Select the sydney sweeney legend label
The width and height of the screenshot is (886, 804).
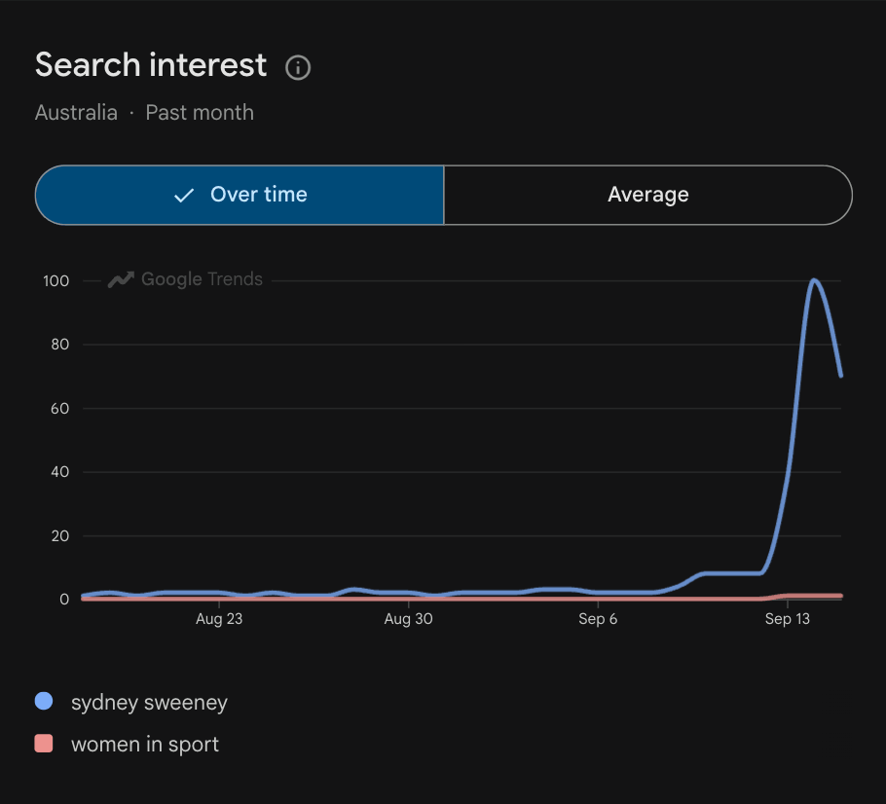(149, 703)
